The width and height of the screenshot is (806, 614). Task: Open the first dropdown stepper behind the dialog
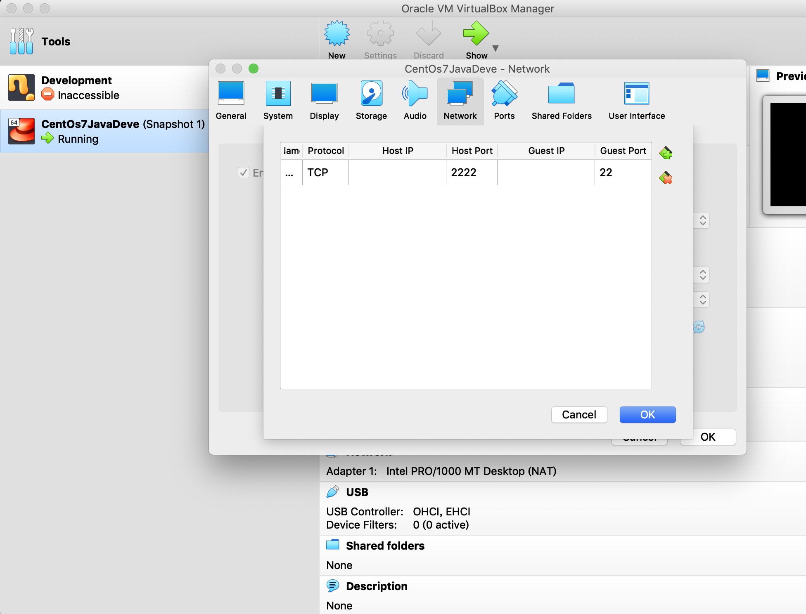pyautogui.click(x=703, y=220)
